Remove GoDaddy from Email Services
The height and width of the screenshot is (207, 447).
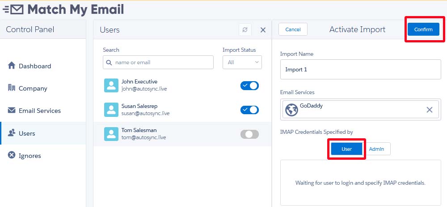[429, 110]
